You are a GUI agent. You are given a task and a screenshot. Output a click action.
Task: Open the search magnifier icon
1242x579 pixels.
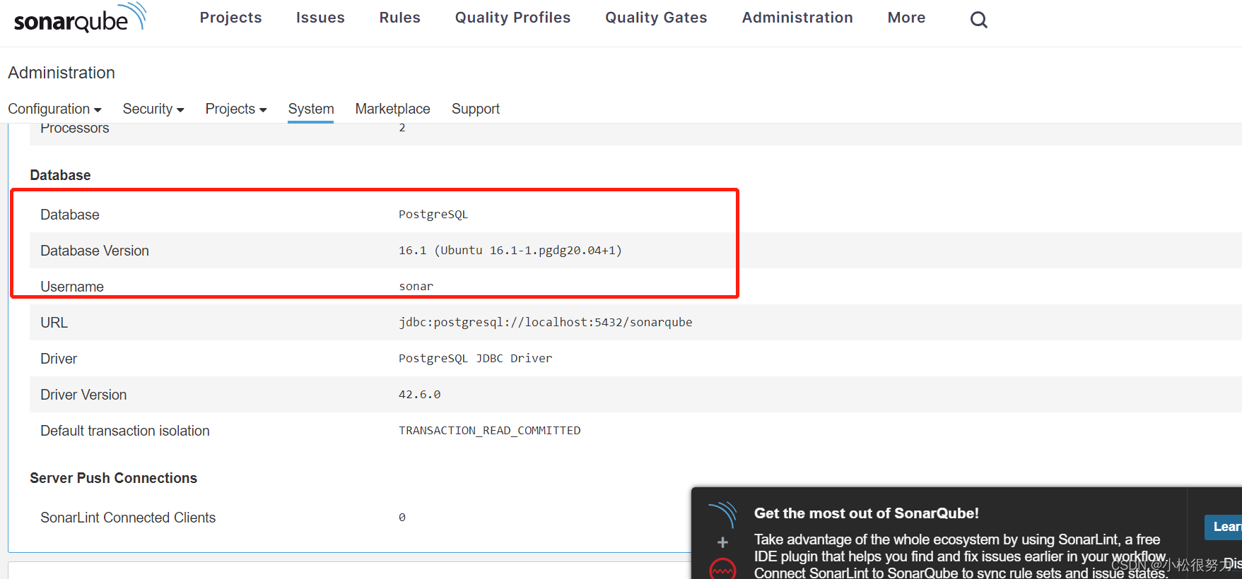tap(978, 19)
